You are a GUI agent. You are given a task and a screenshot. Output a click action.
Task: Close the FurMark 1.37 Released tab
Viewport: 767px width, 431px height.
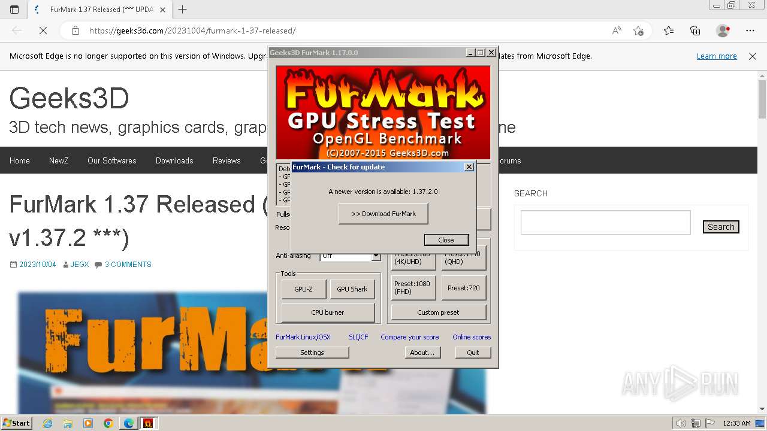click(x=164, y=9)
